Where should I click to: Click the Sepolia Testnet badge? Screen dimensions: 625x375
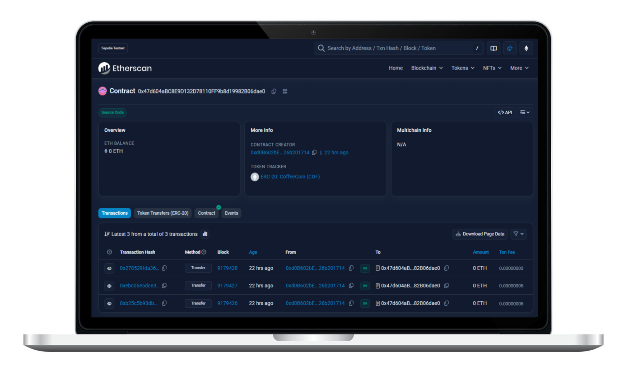[x=113, y=48]
